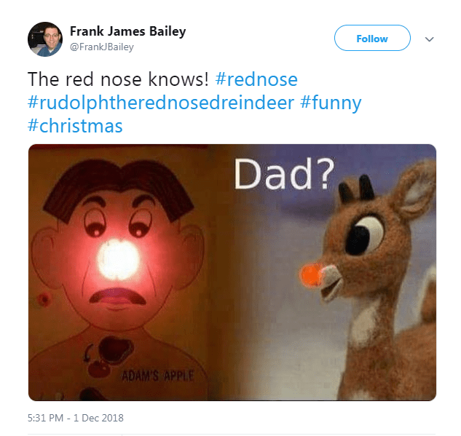Click the "Dad?" caption in the image
The width and height of the screenshot is (461, 436).
tap(284, 173)
